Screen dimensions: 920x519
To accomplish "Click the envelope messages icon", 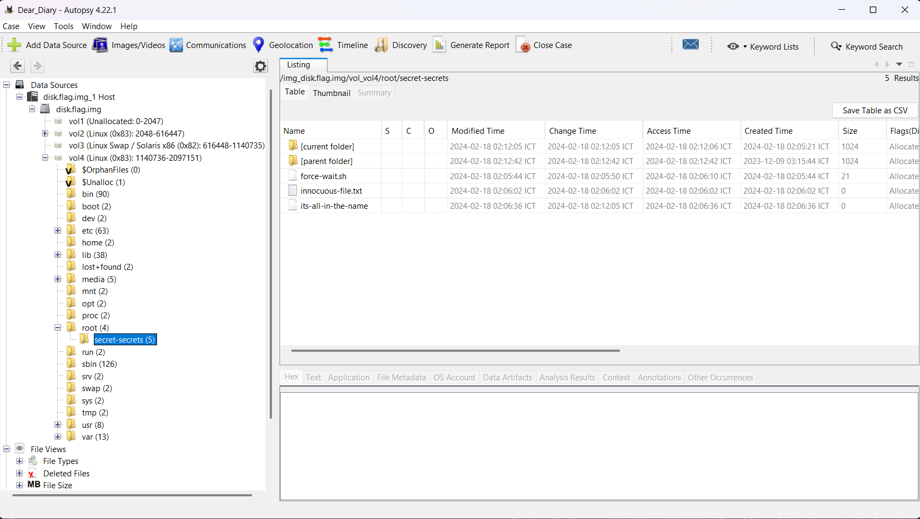I will pos(690,45).
